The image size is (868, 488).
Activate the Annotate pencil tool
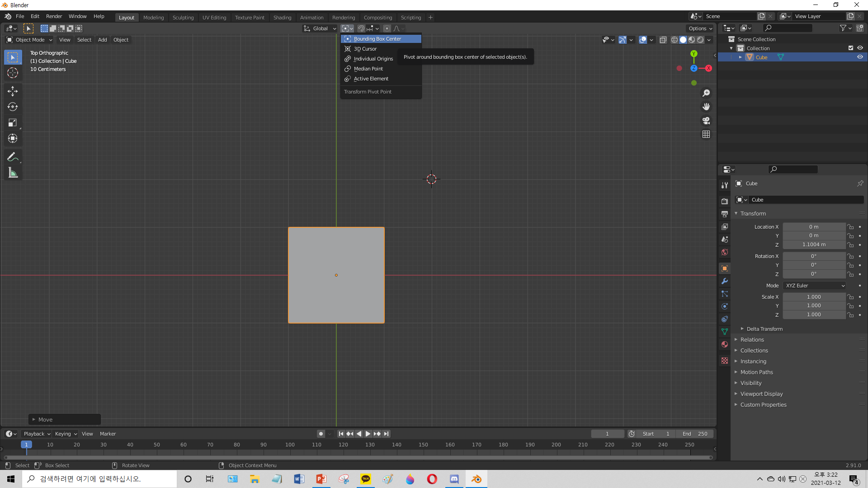point(13,157)
